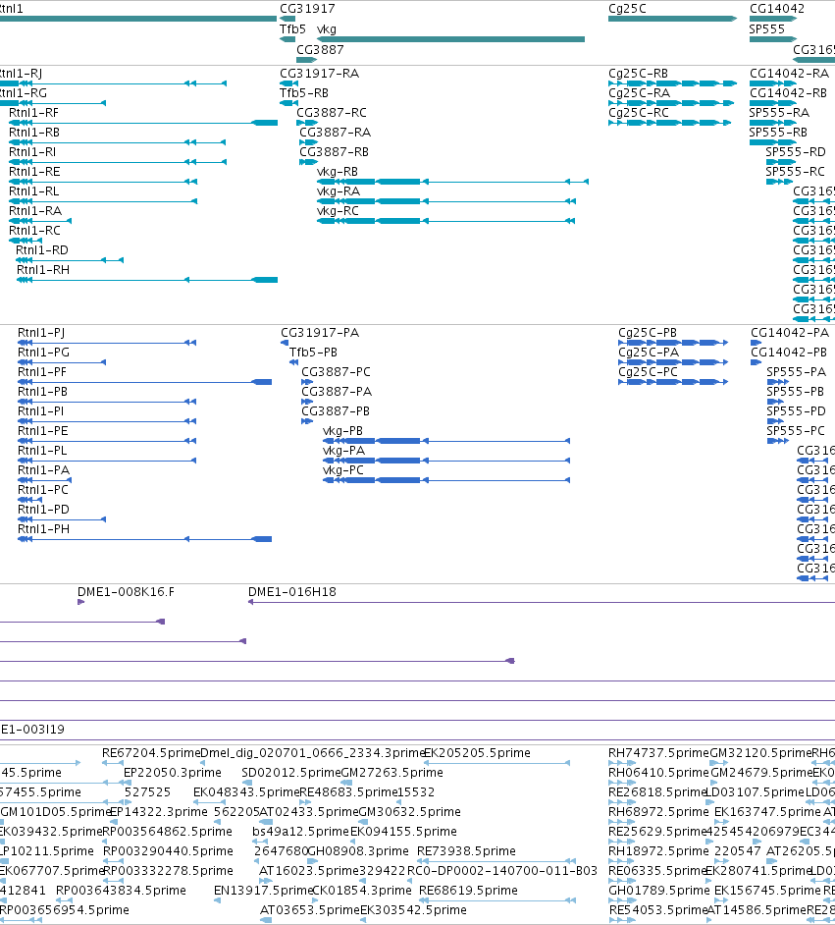Select transcript label vkg-RB

(x=338, y=172)
